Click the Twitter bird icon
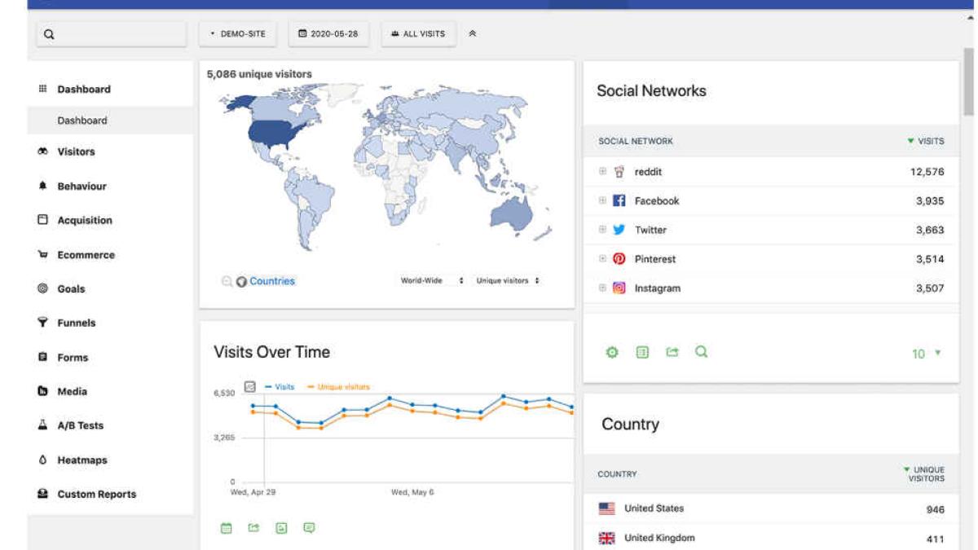Screen dimensions: 978x550 point(619,230)
